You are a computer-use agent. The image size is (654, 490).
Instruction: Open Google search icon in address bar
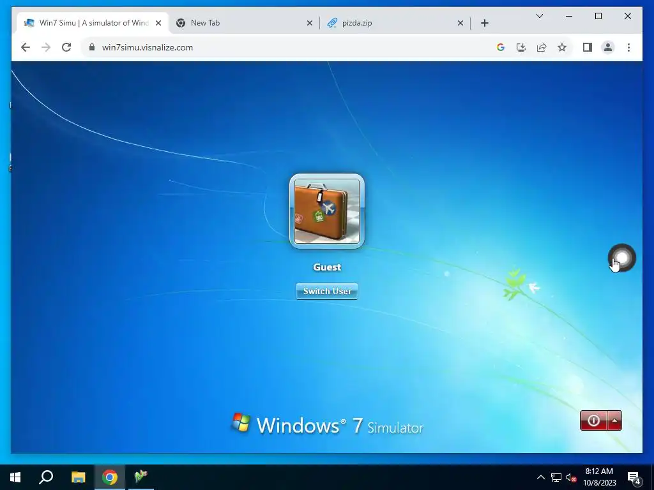click(x=501, y=47)
